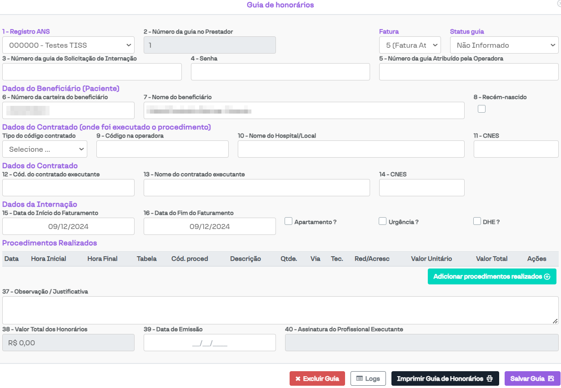Open the Status guia dropdown

tap(504, 45)
